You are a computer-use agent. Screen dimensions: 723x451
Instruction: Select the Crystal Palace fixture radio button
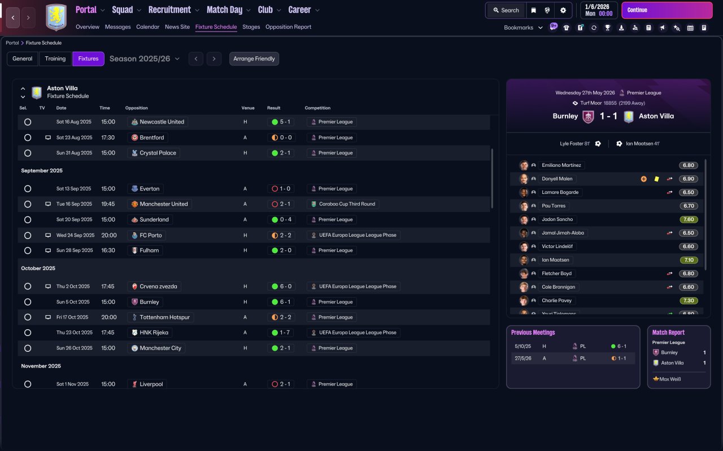pos(28,153)
